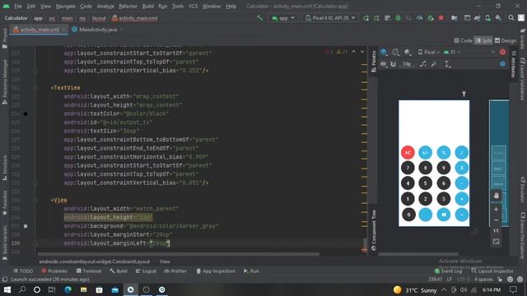Click the Search Everywhere magnifier icon
Image resolution: width=527 pixels, height=296 pixels.
(x=511, y=18)
